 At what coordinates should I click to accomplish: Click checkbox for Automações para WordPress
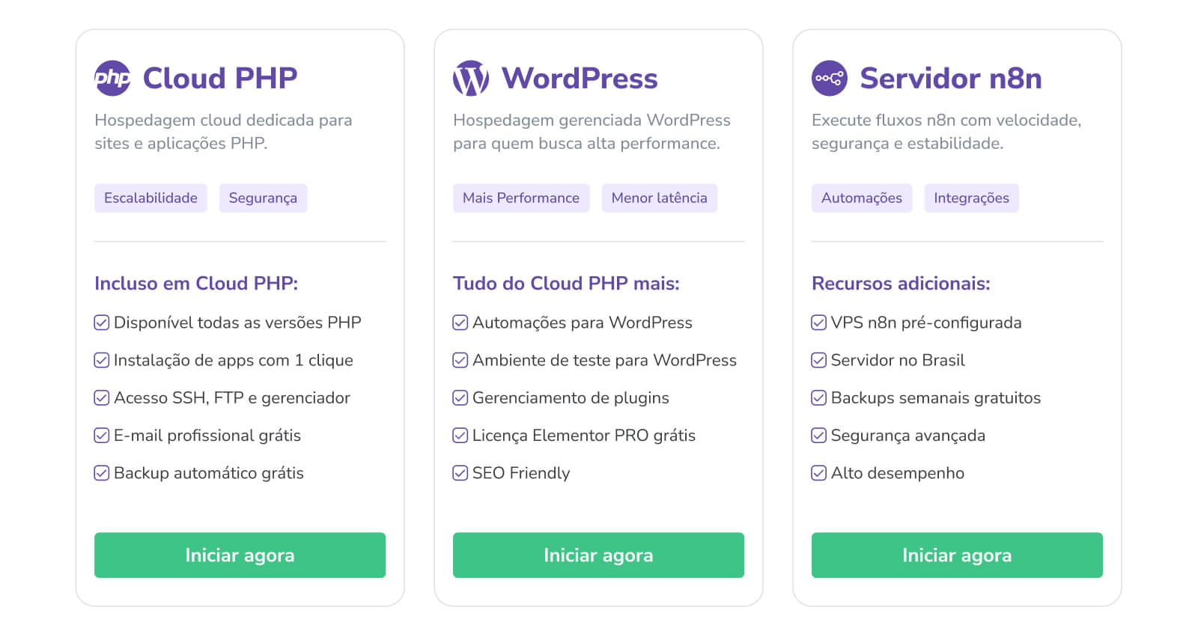(x=460, y=323)
